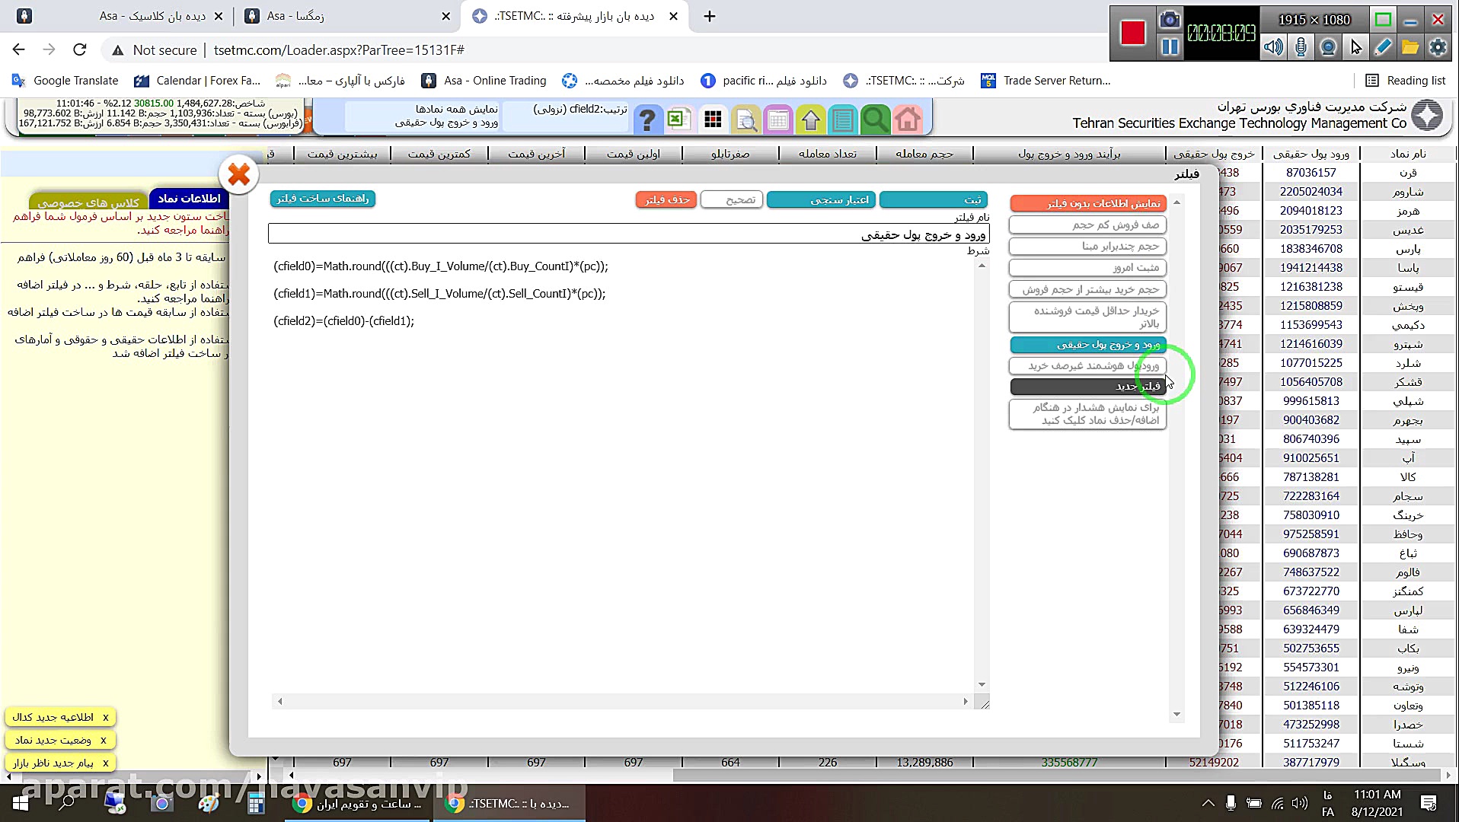1459x822 pixels.
Task: Open the market grid map icon
Action: click(x=714, y=119)
